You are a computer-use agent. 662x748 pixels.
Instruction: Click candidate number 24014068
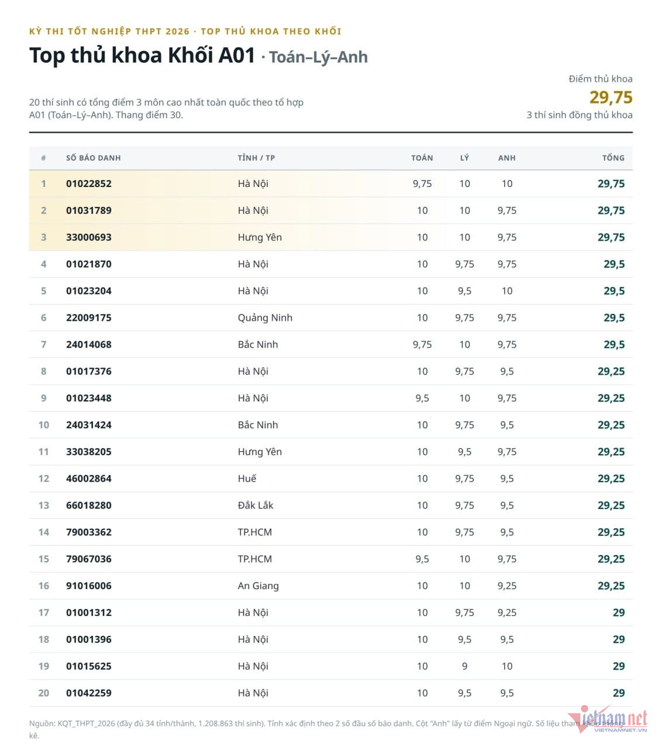tap(89, 345)
